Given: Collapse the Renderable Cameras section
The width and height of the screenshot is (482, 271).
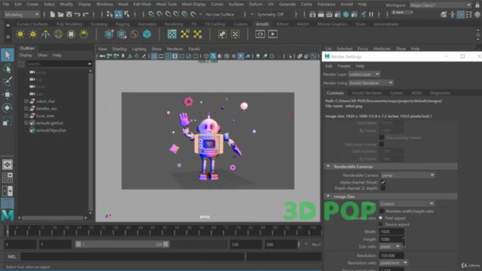Looking at the screenshot, I should pyautogui.click(x=328, y=166).
